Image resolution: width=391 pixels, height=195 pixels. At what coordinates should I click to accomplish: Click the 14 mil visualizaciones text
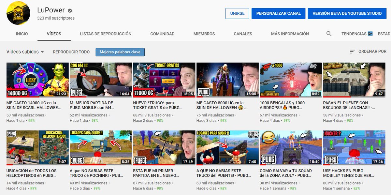point(25,183)
